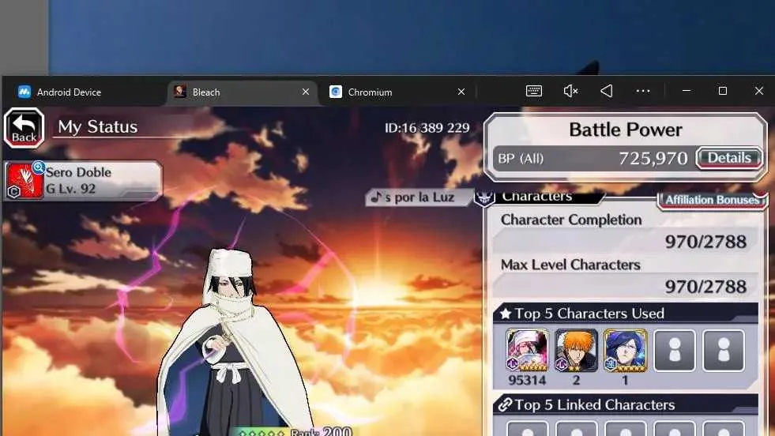The image size is (775, 436).
Task: Click the Characters section crest icon
Action: (484, 197)
